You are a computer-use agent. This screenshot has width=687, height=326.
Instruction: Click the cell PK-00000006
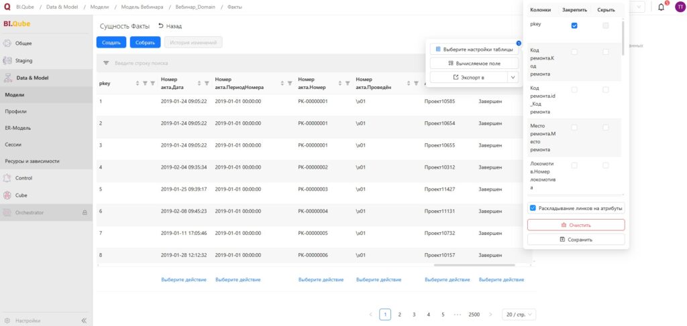point(313,255)
